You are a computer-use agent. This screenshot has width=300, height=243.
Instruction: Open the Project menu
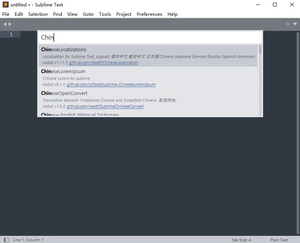123,14
